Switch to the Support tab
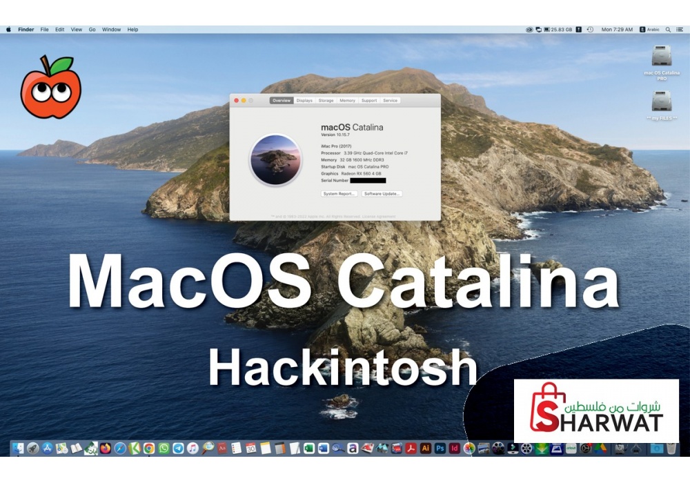The width and height of the screenshot is (690, 483). point(368,100)
